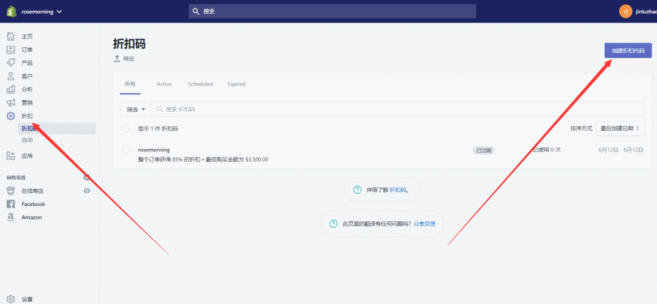Open the 筛选 filter dropdown
The height and width of the screenshot is (304, 657).
point(136,109)
